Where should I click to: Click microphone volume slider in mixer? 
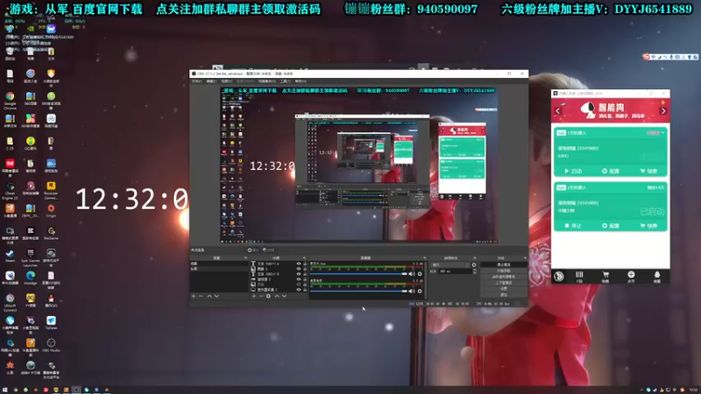[359, 274]
